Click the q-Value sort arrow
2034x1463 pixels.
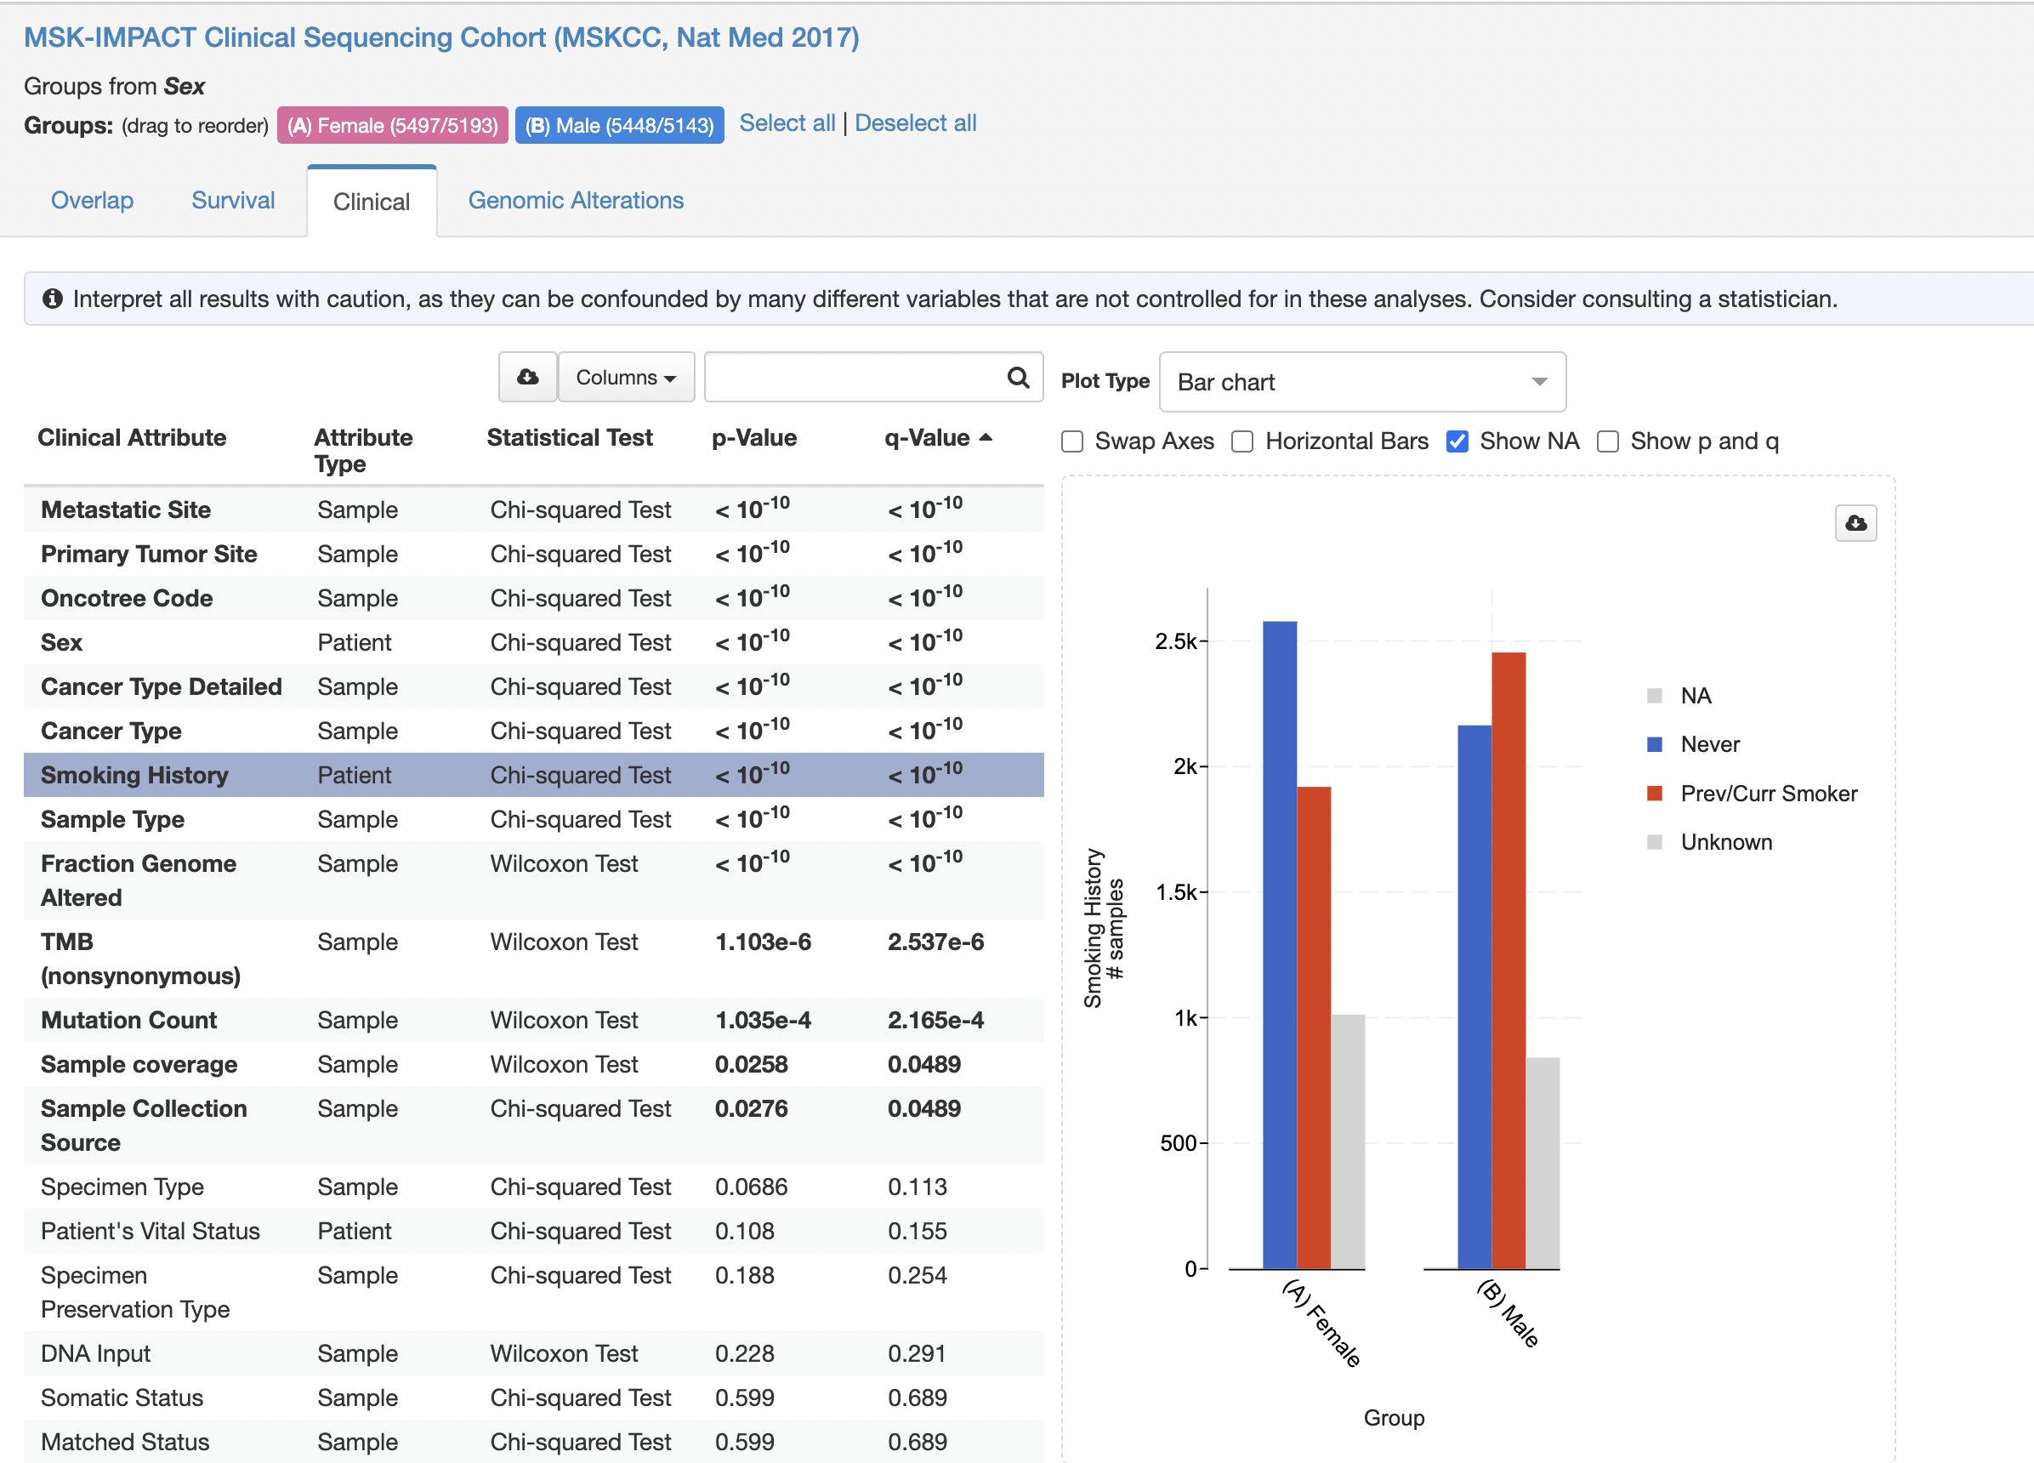tap(986, 438)
